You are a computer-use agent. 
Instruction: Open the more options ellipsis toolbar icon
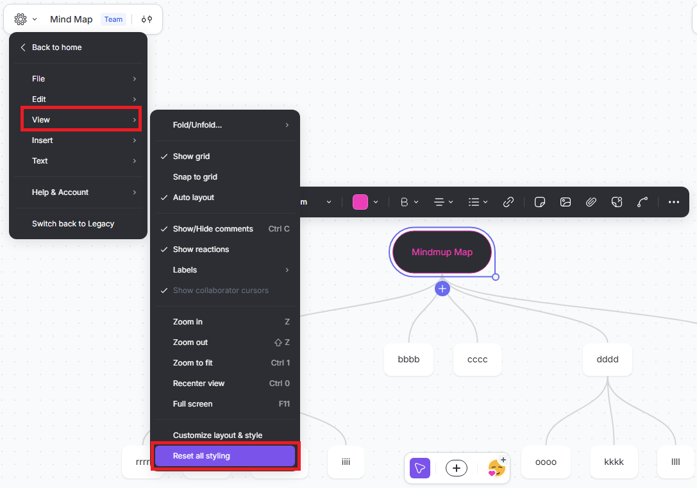(x=673, y=202)
